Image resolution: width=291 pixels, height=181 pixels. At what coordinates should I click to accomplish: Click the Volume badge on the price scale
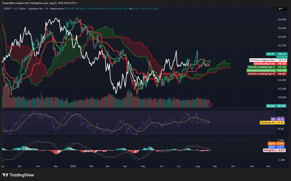[271, 106]
